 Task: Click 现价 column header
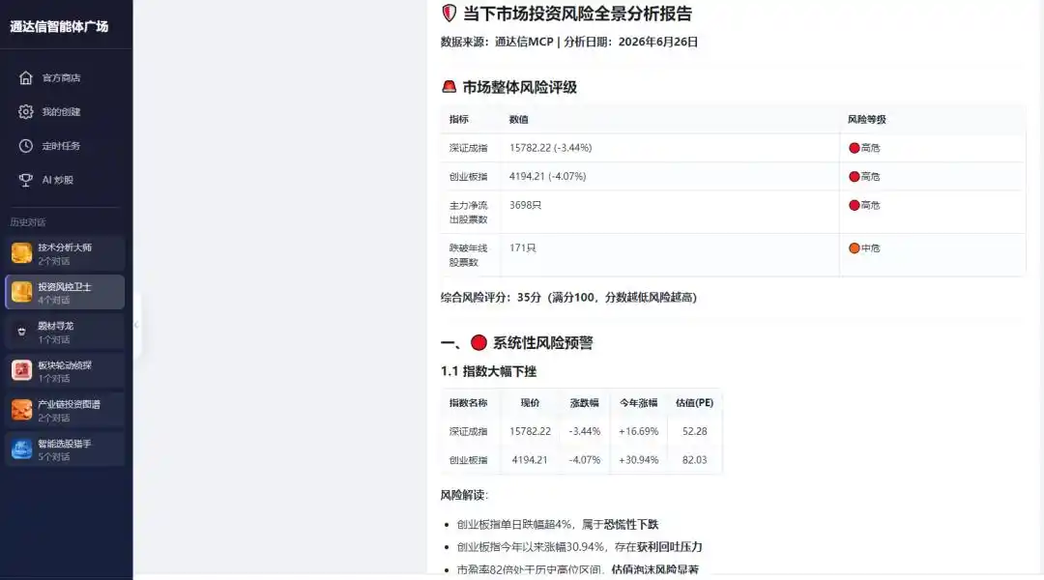pyautogui.click(x=530, y=403)
